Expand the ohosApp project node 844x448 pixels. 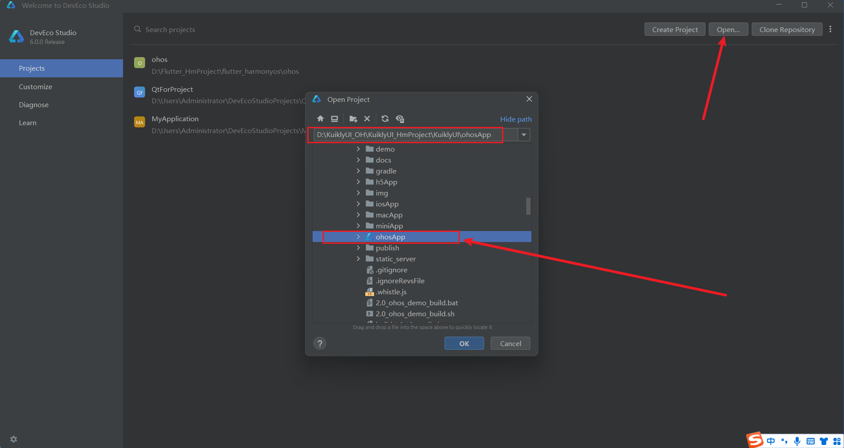(x=358, y=237)
